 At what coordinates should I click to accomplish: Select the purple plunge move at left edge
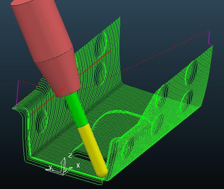tap(18, 93)
